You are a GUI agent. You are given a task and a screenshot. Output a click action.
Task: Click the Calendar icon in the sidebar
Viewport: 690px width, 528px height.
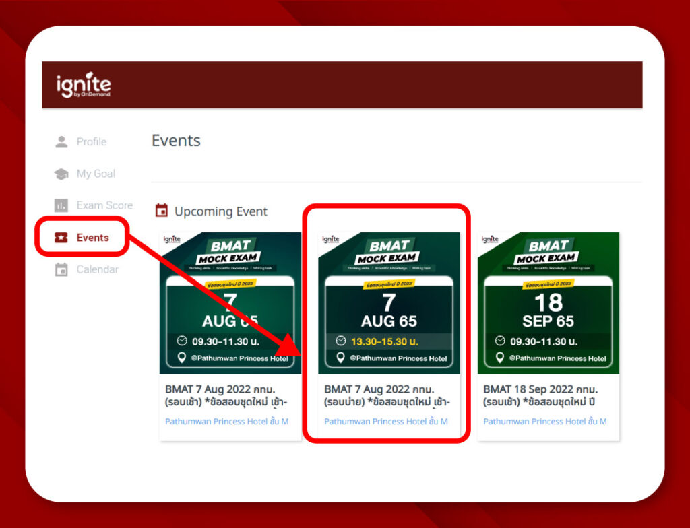61,269
